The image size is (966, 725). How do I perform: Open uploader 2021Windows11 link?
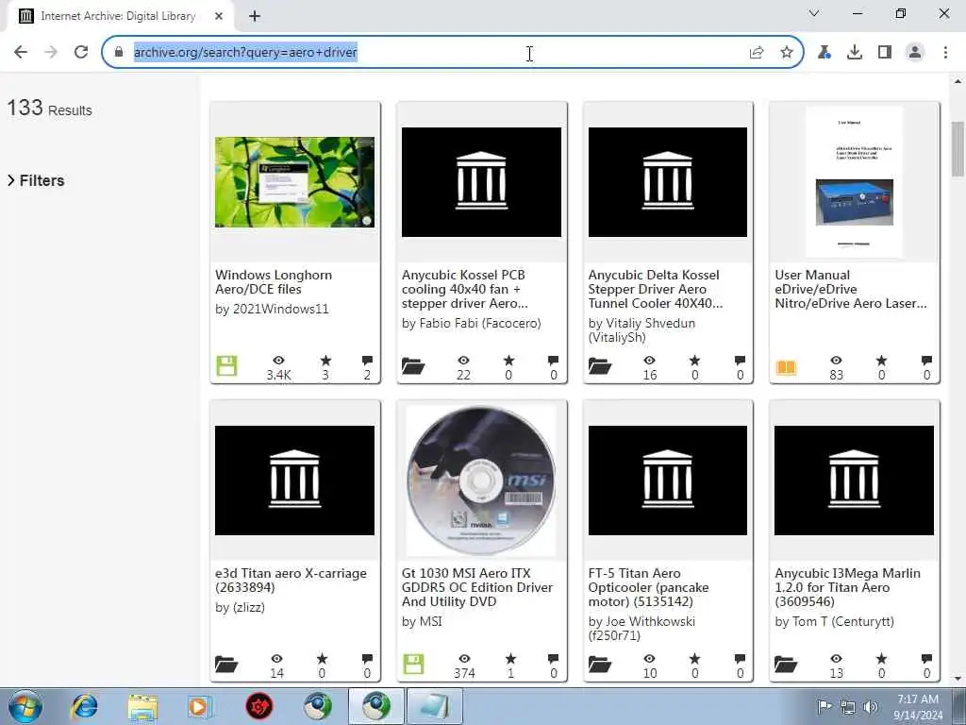tap(280, 310)
